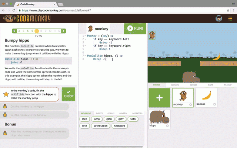Bookmark page with star icon
237x148 pixels.
click(x=228, y=10)
